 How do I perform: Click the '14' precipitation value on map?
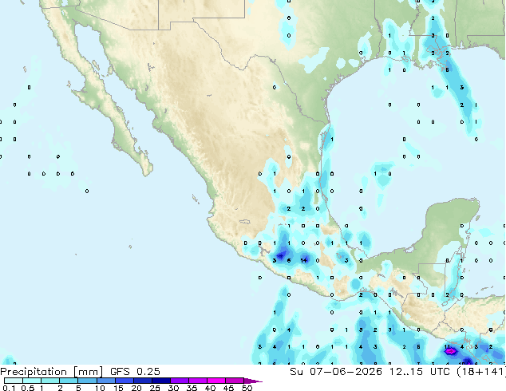point(303,260)
